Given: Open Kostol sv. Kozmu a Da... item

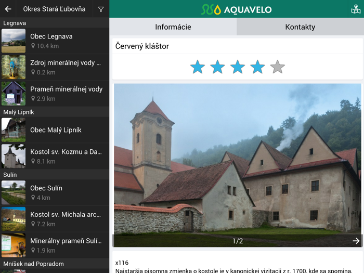Looking at the screenshot, I should click(x=55, y=156).
